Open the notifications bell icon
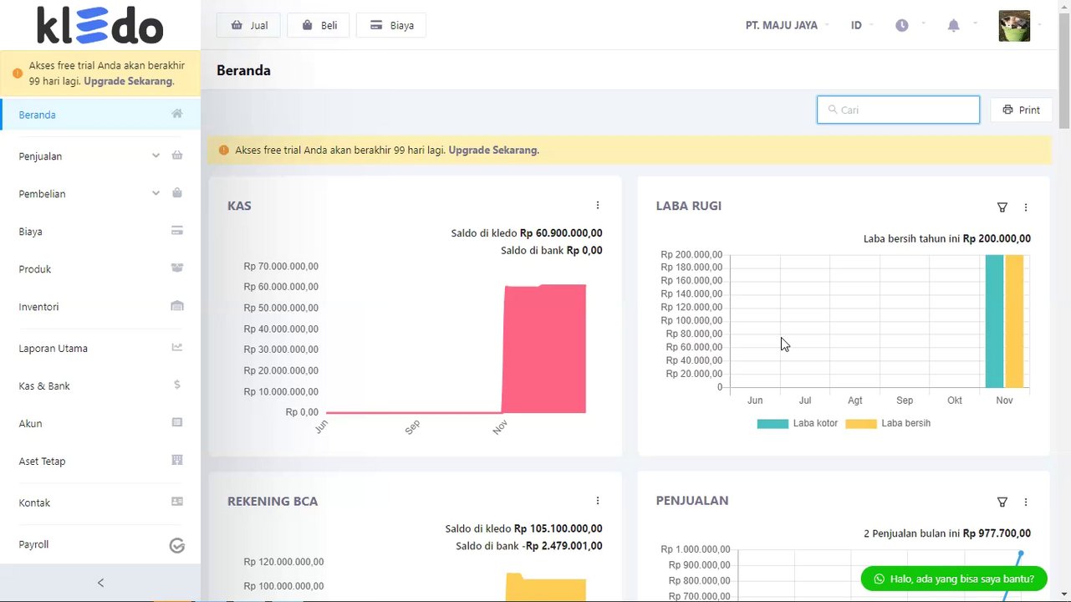1071x602 pixels. (953, 26)
